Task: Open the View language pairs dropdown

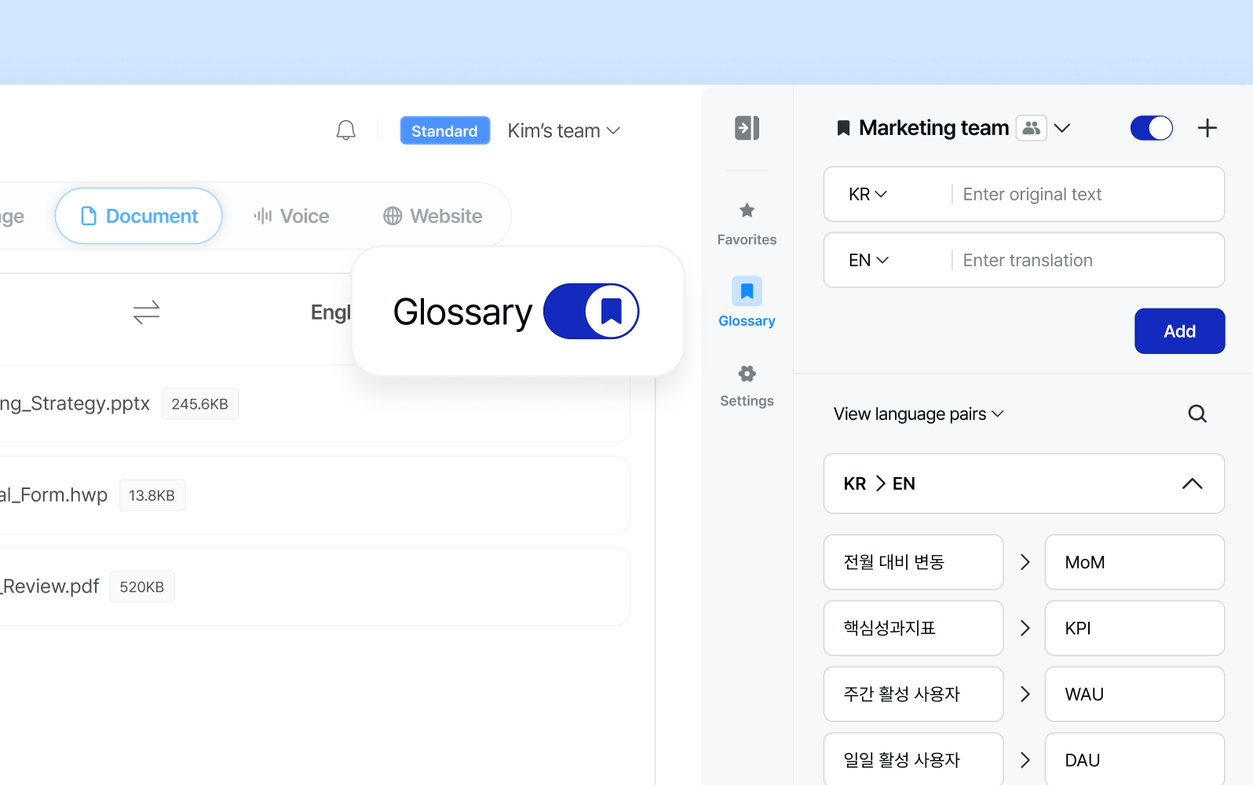Action: click(918, 414)
